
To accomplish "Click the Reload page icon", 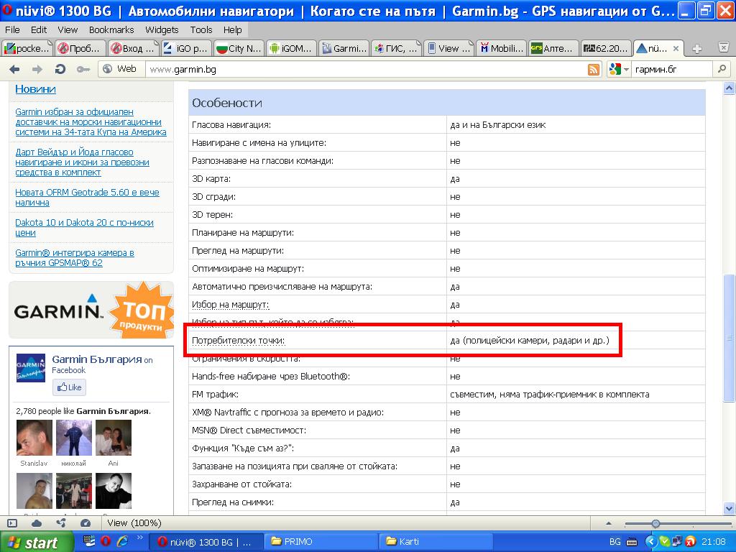I will (60, 69).
